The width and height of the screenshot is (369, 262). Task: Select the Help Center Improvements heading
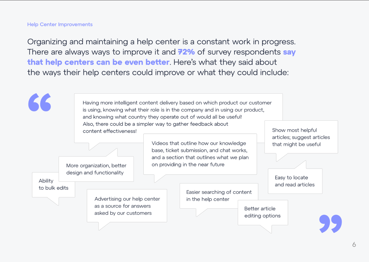[60, 24]
